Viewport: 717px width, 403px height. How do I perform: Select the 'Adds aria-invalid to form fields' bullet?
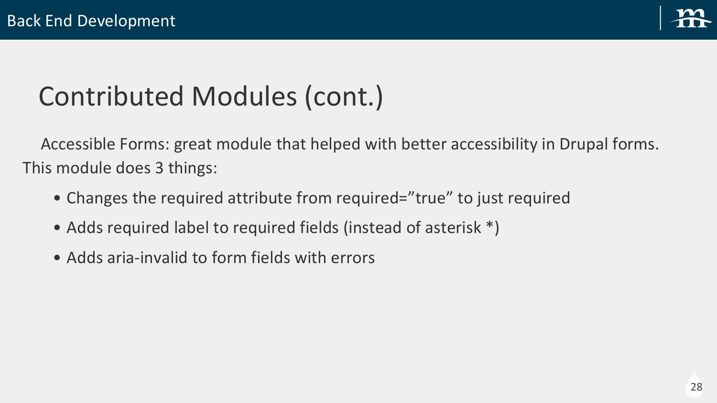[220, 258]
